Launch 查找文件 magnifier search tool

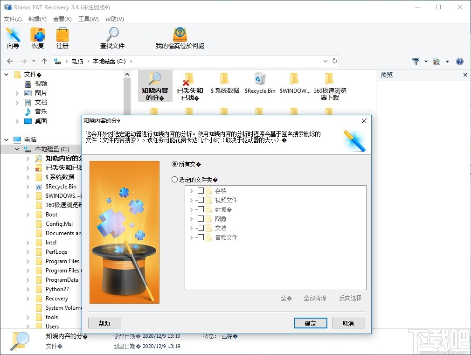pyautogui.click(x=112, y=38)
